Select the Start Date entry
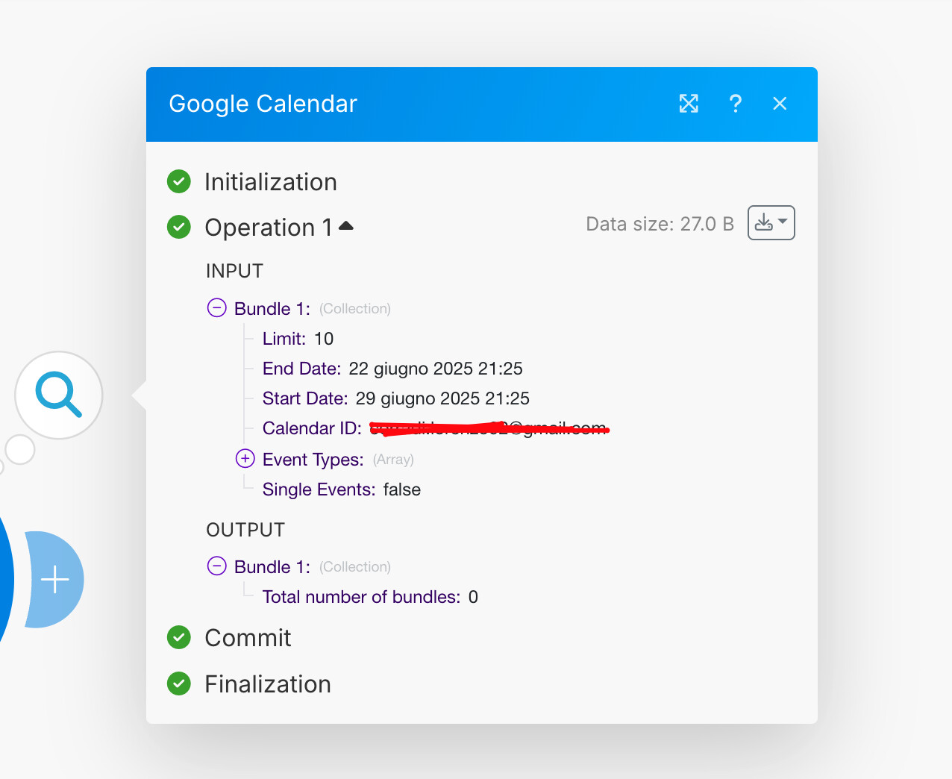The image size is (952, 779). [x=396, y=398]
